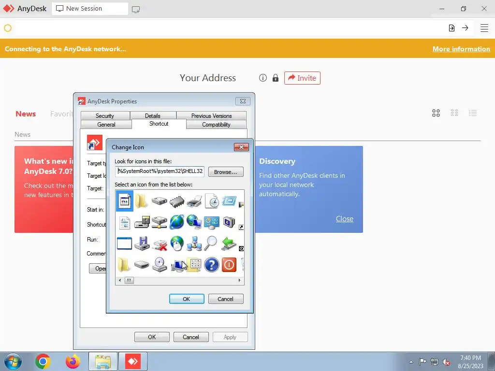Choose the drive with purple floppy icon
Screen dimensions: 495x371
coord(142,243)
